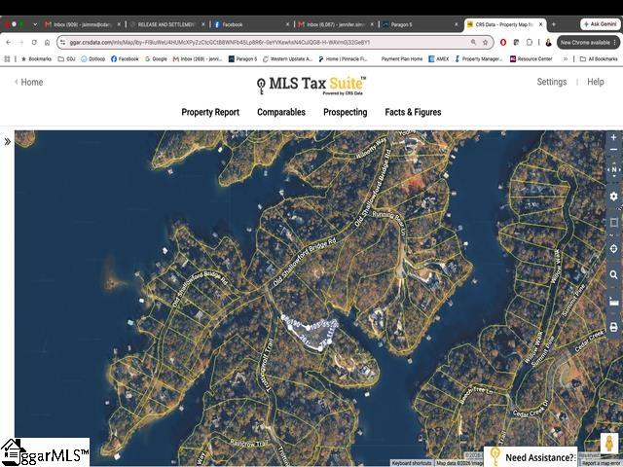Go back to Home link

[28, 82]
